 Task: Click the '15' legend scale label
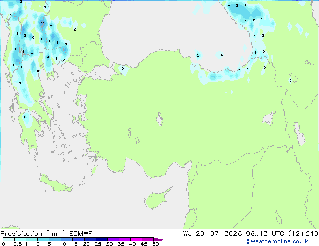coord(74,244)
